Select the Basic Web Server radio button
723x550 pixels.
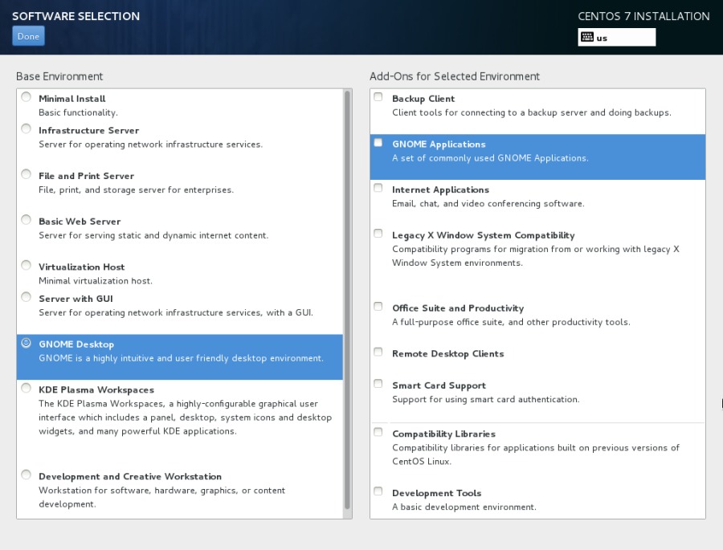27,219
